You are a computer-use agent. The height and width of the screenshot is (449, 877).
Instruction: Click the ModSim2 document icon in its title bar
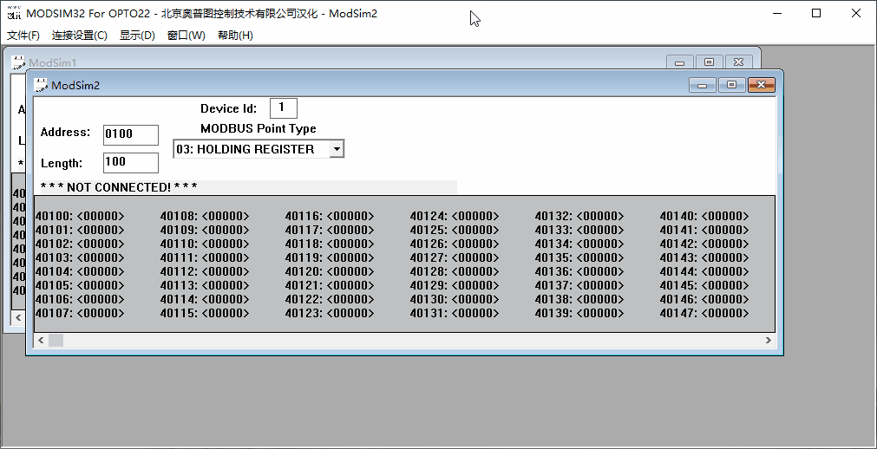click(x=41, y=85)
